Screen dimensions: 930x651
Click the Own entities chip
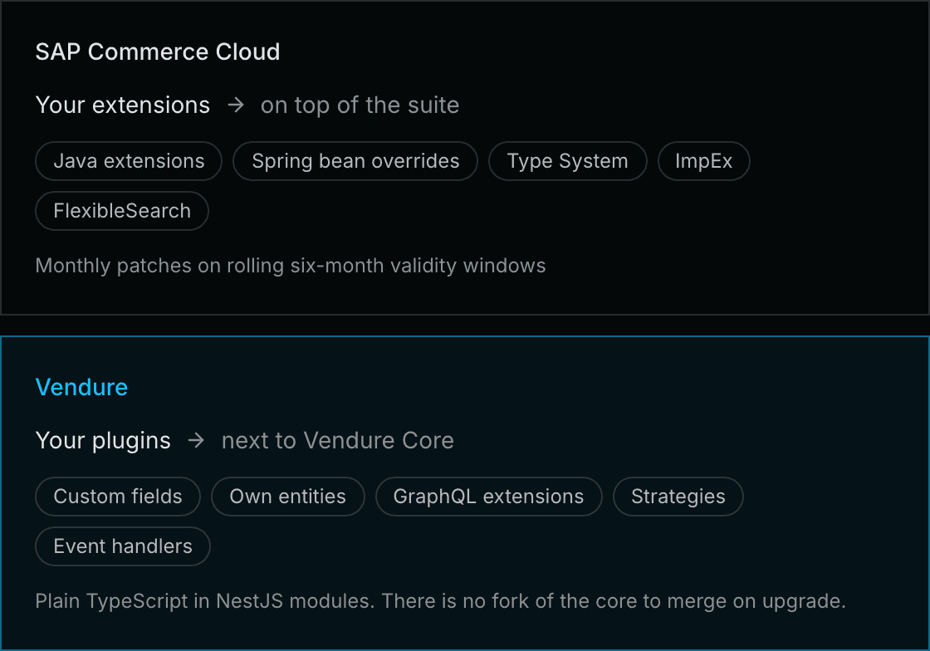[x=288, y=497]
